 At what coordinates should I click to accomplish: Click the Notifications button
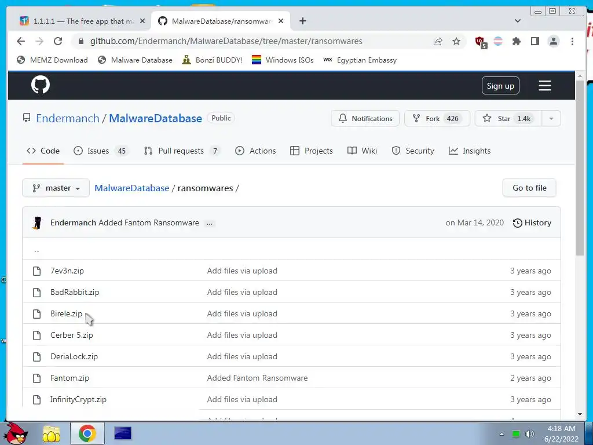(365, 118)
